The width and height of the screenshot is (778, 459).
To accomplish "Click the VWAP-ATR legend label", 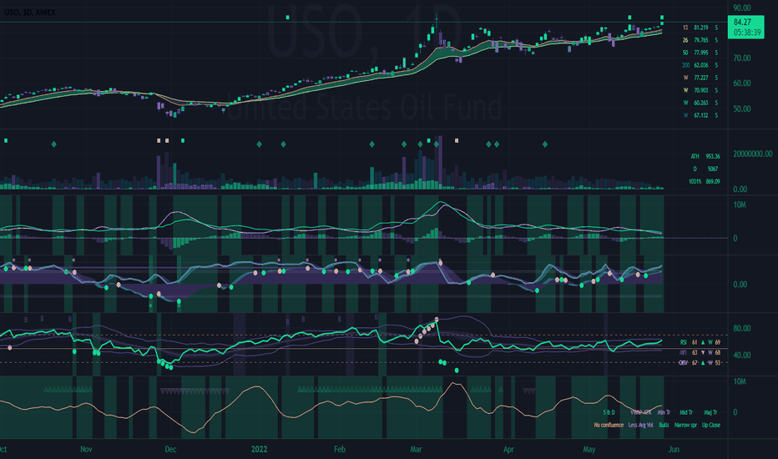I will point(640,412).
